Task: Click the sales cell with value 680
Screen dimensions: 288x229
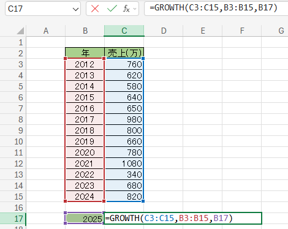Action: (124, 186)
